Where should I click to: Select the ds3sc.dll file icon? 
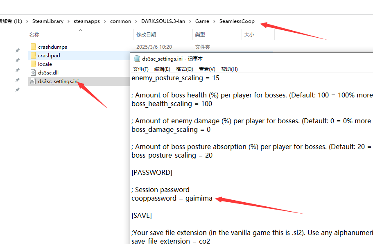[33, 73]
